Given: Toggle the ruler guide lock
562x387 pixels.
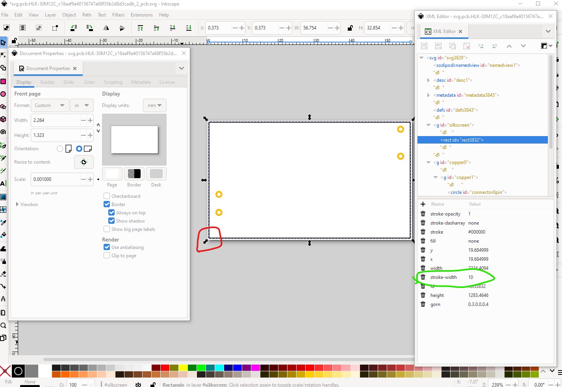Looking at the screenshot, I should (14, 41).
